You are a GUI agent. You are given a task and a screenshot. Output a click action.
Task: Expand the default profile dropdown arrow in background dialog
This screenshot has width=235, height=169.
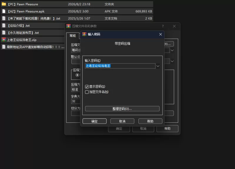click(x=172, y=61)
